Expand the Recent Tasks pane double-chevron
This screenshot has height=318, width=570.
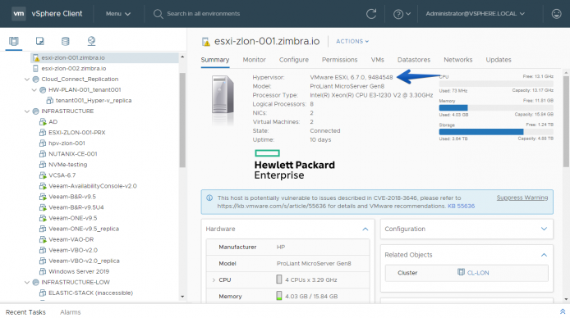coord(563,311)
